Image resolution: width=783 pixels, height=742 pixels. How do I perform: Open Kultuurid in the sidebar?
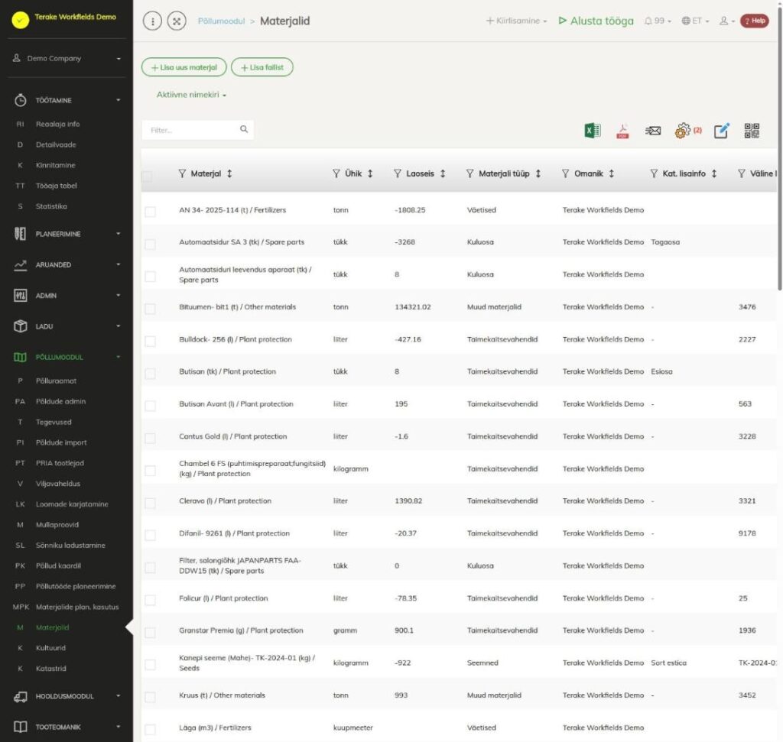(x=50, y=648)
